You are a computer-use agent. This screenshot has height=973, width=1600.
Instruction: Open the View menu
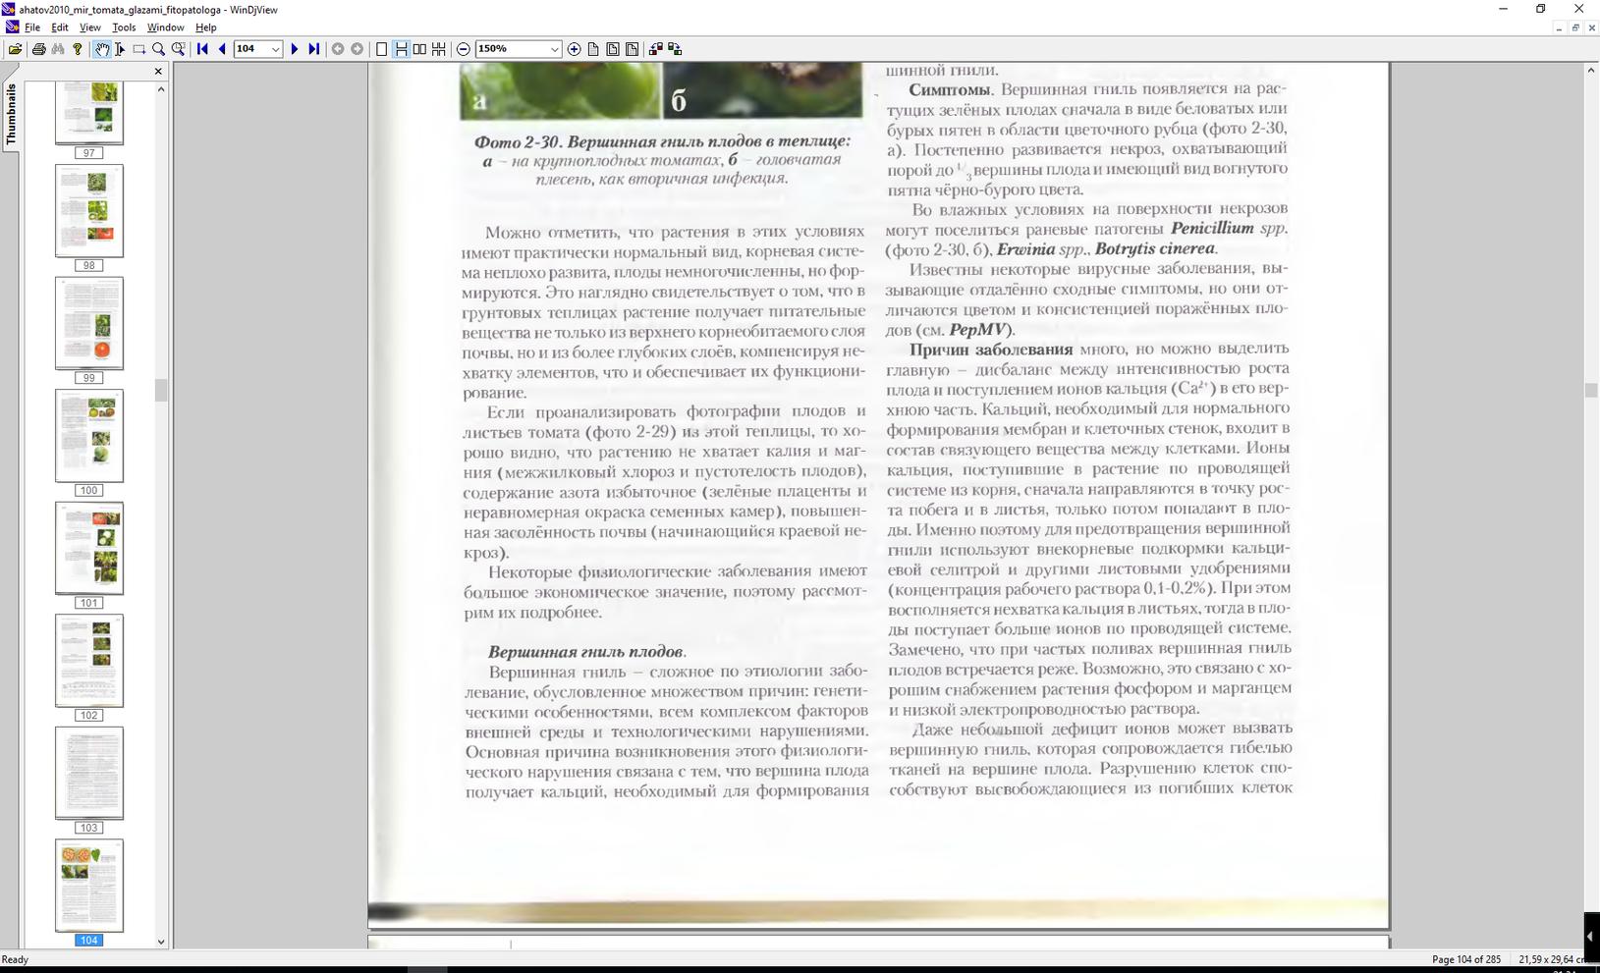(89, 27)
